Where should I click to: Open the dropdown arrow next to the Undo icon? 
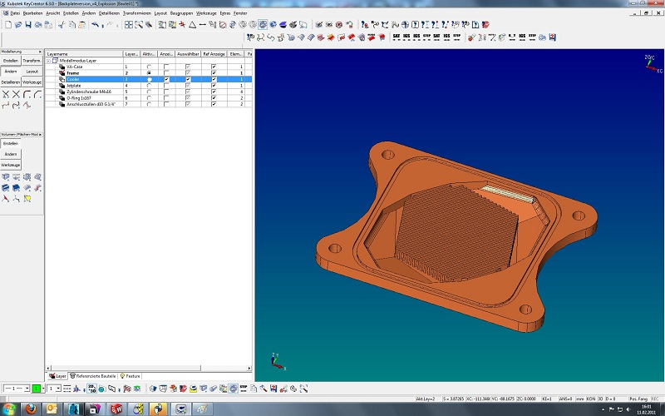coord(102,26)
